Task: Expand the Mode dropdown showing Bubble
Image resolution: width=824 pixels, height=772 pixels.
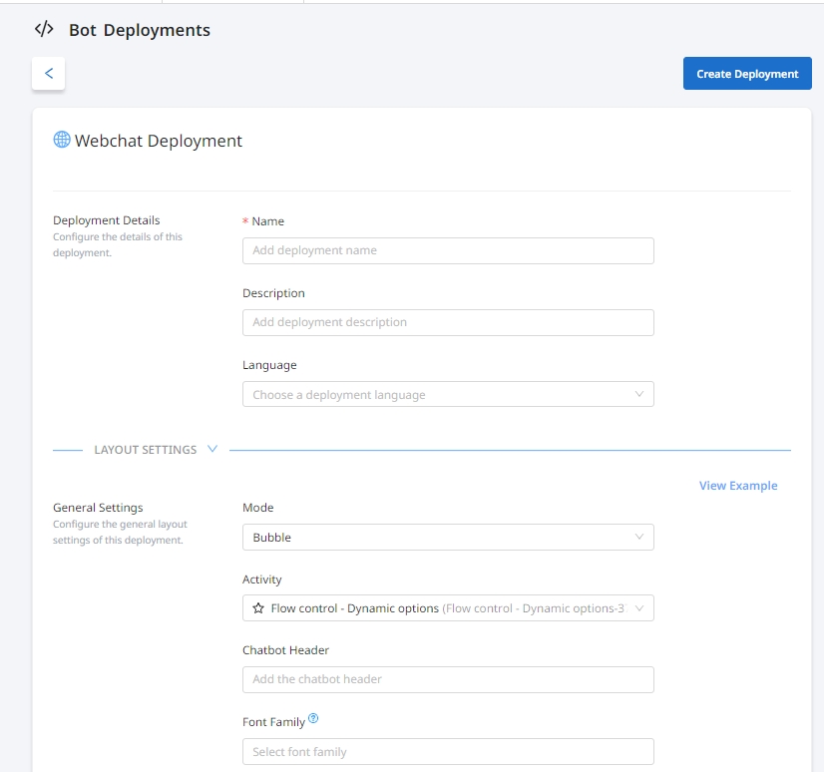Action: 439,538
